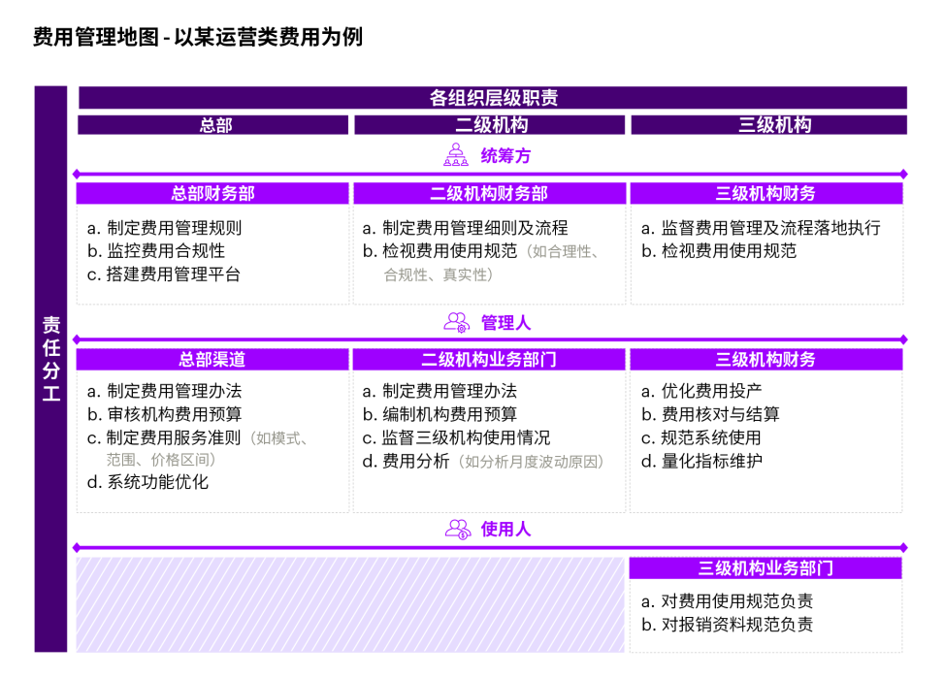Click the 使用人 people icon
The height and width of the screenshot is (678, 944).
457,529
